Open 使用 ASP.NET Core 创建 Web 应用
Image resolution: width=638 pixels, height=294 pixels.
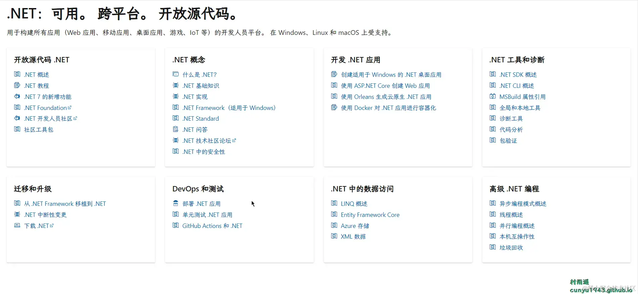point(385,85)
